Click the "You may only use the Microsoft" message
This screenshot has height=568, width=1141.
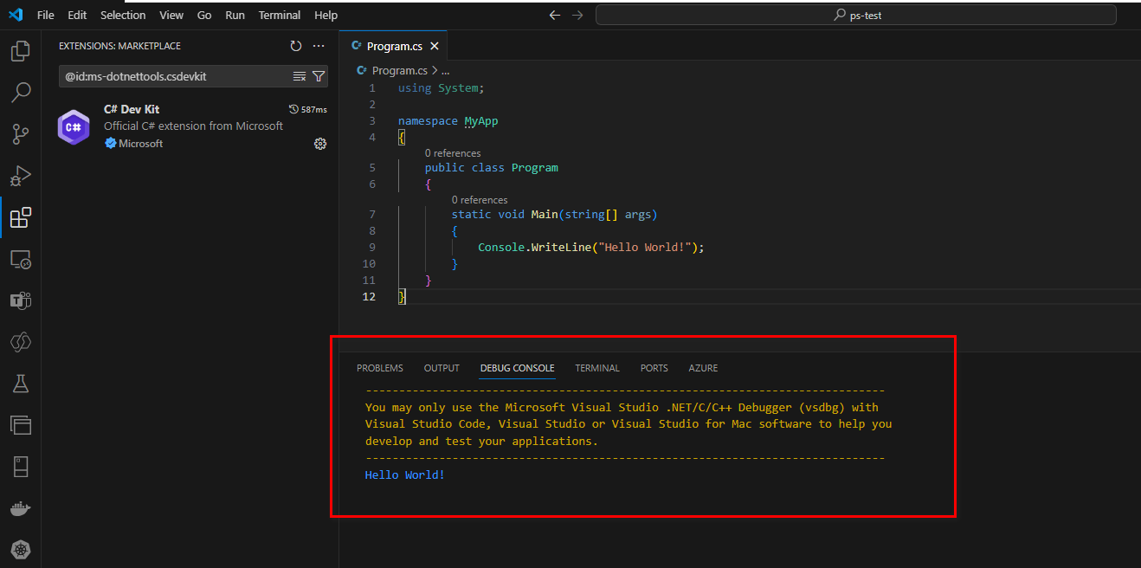[x=622, y=407]
